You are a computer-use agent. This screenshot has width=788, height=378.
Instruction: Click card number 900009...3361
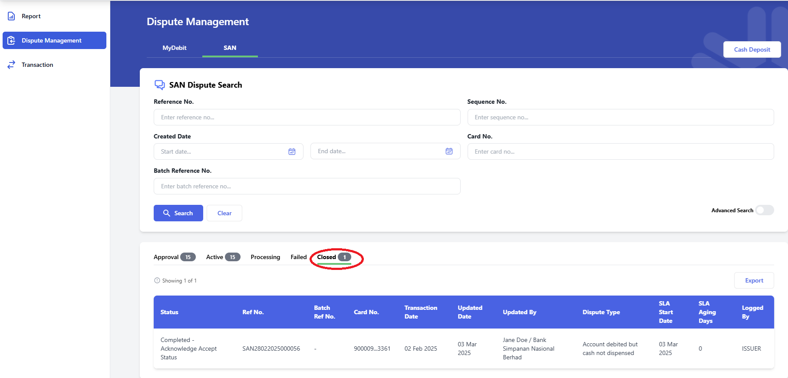tap(372, 348)
